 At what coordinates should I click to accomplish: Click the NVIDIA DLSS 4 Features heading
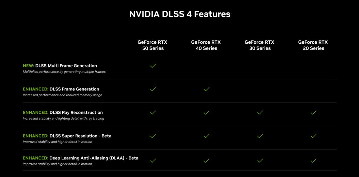pyautogui.click(x=179, y=14)
